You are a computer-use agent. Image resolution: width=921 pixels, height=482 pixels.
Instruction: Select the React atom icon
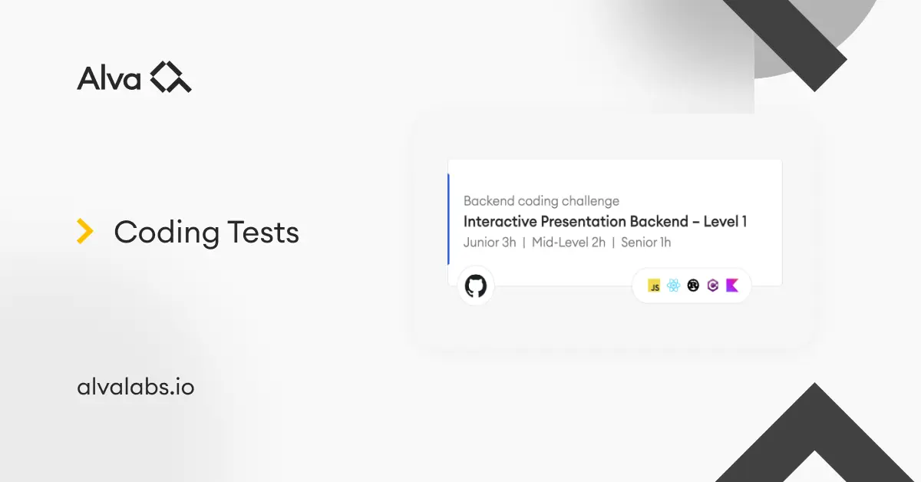point(674,286)
